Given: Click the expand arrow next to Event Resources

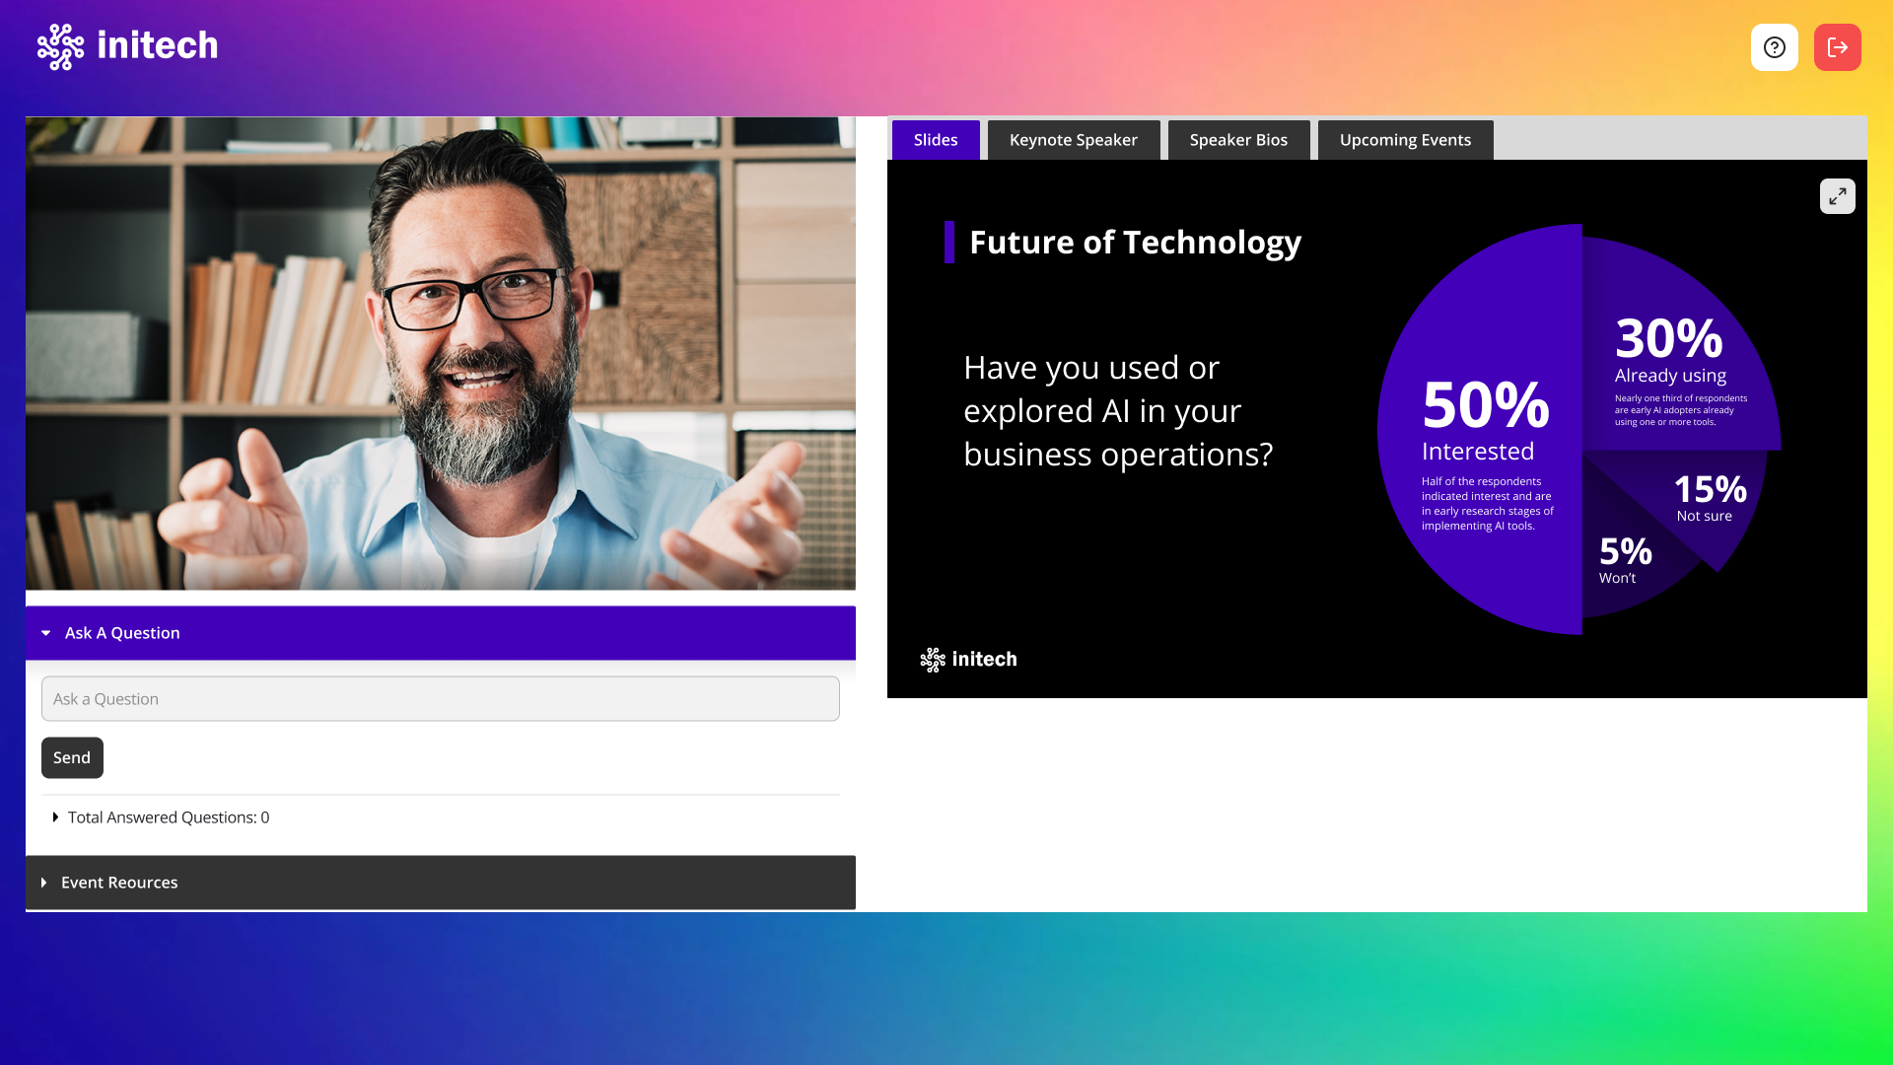Looking at the screenshot, I should point(45,882).
